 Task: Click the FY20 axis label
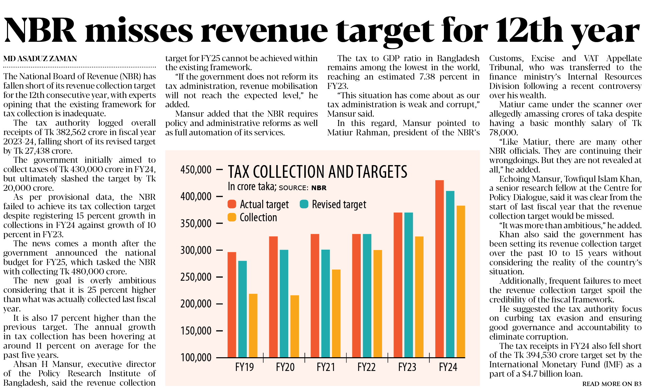tap(285, 367)
